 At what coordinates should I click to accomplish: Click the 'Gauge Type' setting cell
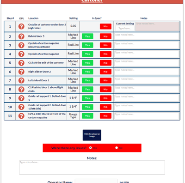point(73,116)
